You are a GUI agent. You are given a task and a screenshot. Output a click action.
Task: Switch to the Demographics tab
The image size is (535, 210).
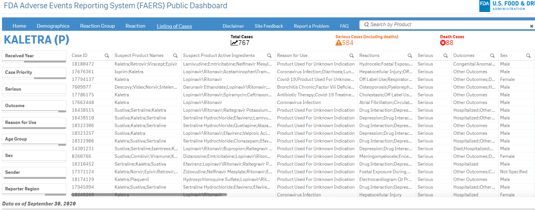(x=53, y=26)
